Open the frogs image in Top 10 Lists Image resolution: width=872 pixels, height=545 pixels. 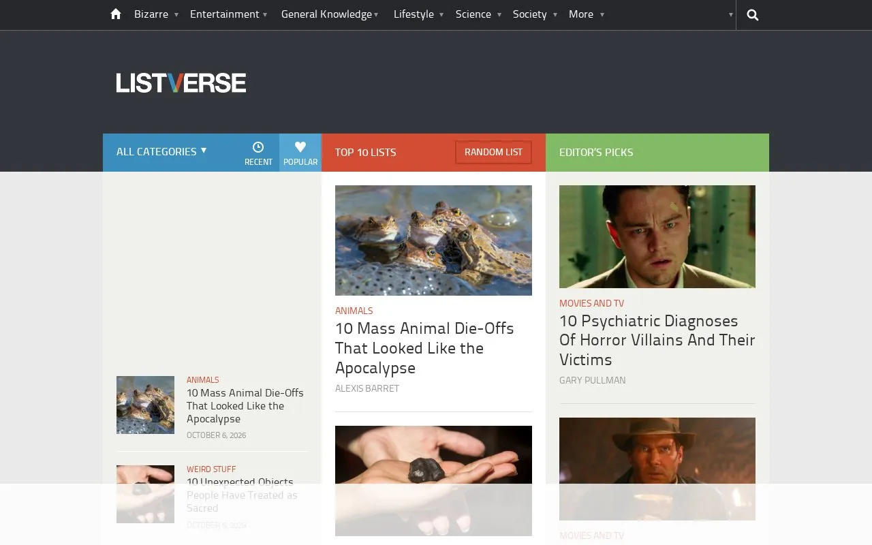click(x=433, y=240)
